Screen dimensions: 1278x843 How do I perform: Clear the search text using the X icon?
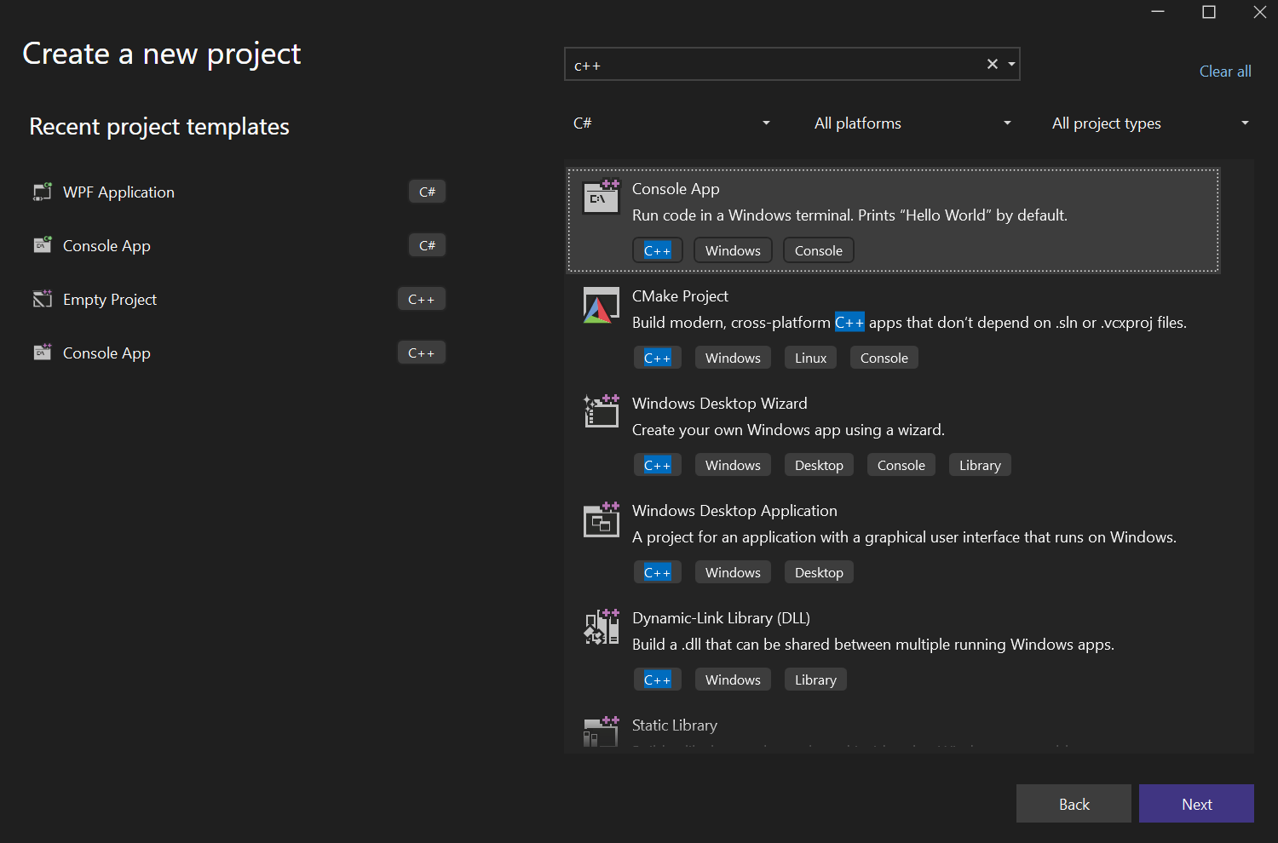(992, 63)
